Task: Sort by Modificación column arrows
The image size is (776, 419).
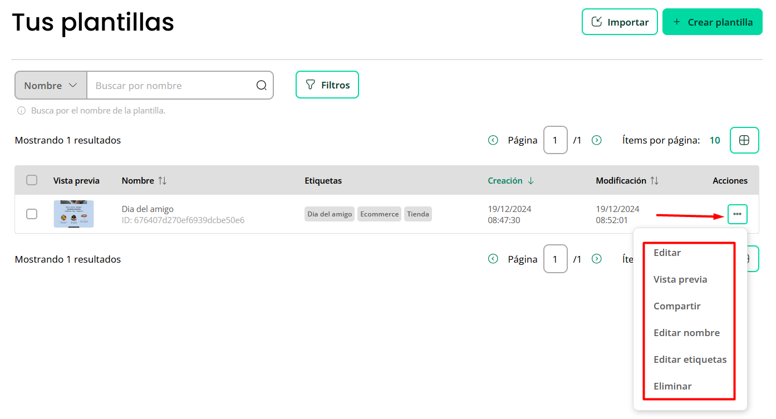Action: (654, 180)
